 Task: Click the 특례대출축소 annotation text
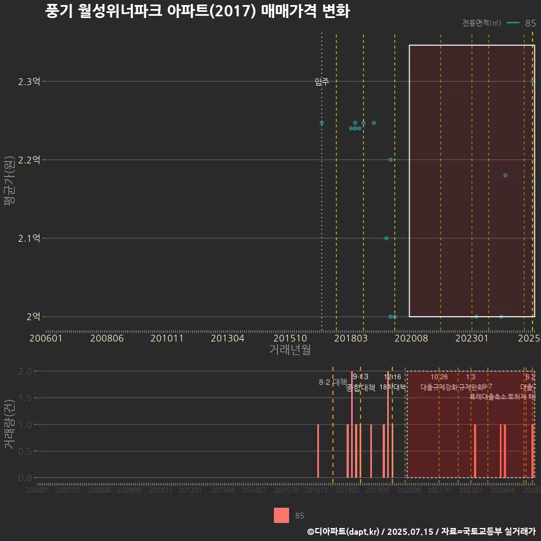pos(488,397)
